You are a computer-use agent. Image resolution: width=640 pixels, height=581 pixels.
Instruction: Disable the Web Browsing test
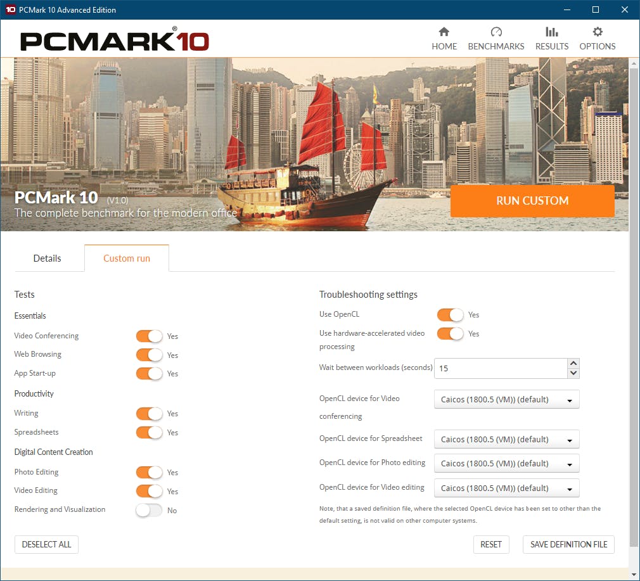coord(150,355)
